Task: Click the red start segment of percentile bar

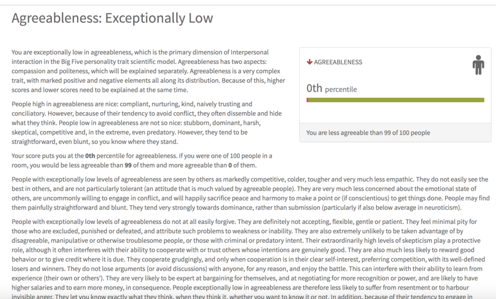Action: (308, 100)
